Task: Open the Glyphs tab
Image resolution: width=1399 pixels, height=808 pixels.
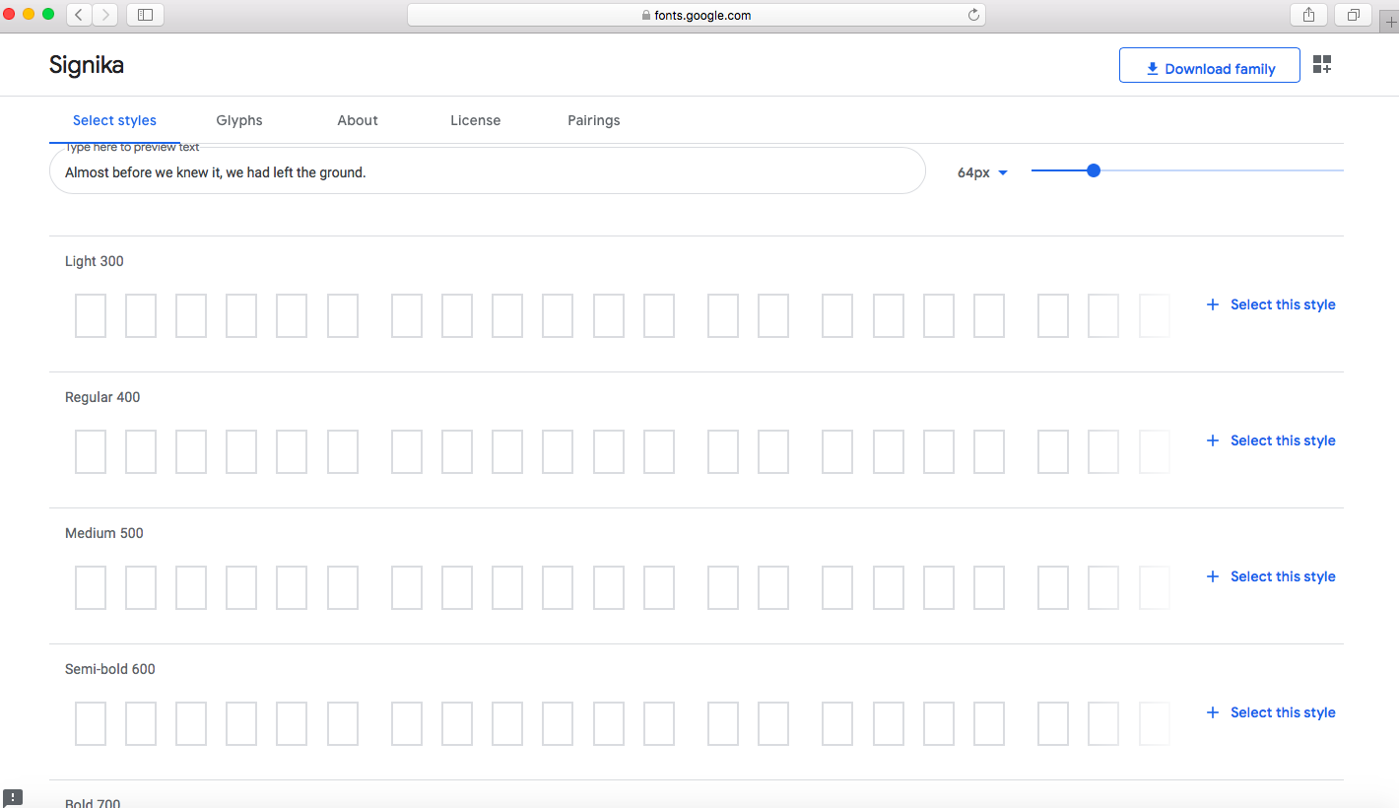Action: tap(239, 120)
